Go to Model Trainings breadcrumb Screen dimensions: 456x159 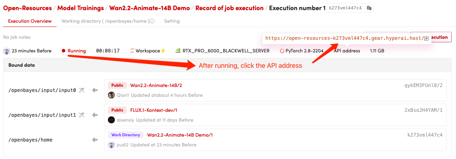80,8
